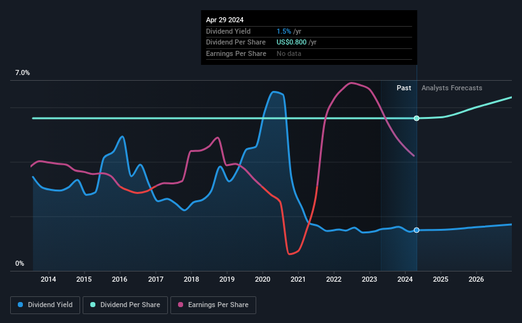
Task: Click the Apr 29 2024 tooltip date
Action: [x=224, y=20]
